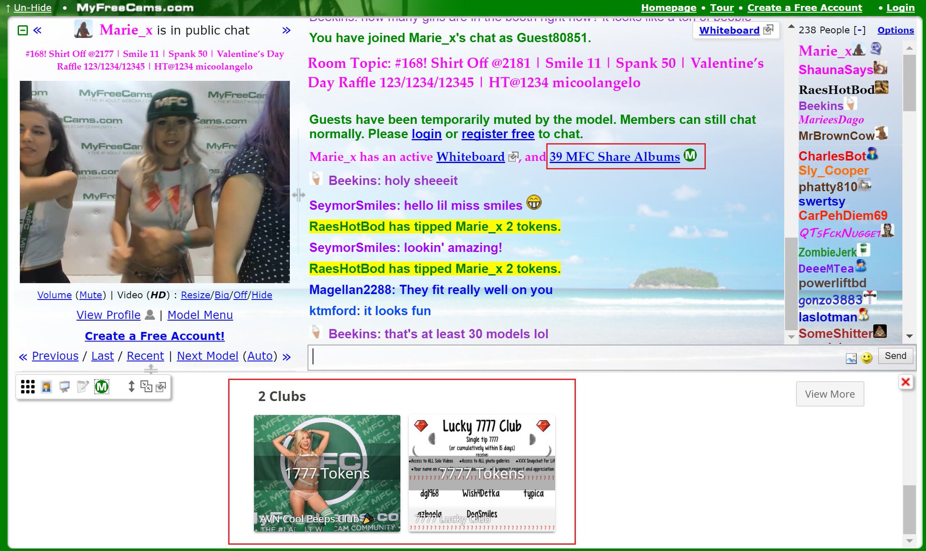Image resolution: width=926 pixels, height=551 pixels.
Task: Click the user list scrollbar up arrow
Action: point(910,48)
